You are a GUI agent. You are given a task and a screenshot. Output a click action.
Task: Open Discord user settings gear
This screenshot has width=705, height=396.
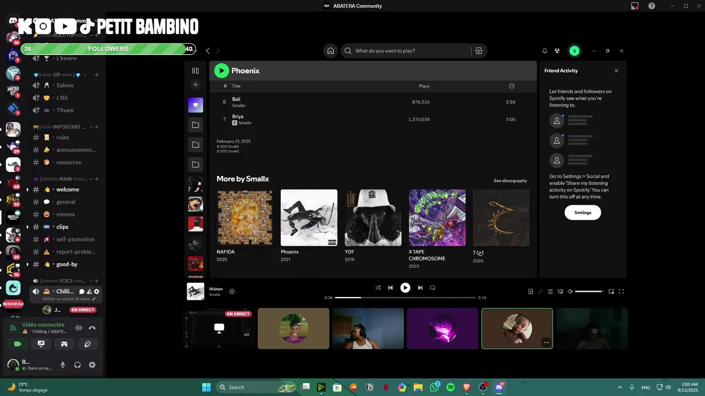coord(92,365)
